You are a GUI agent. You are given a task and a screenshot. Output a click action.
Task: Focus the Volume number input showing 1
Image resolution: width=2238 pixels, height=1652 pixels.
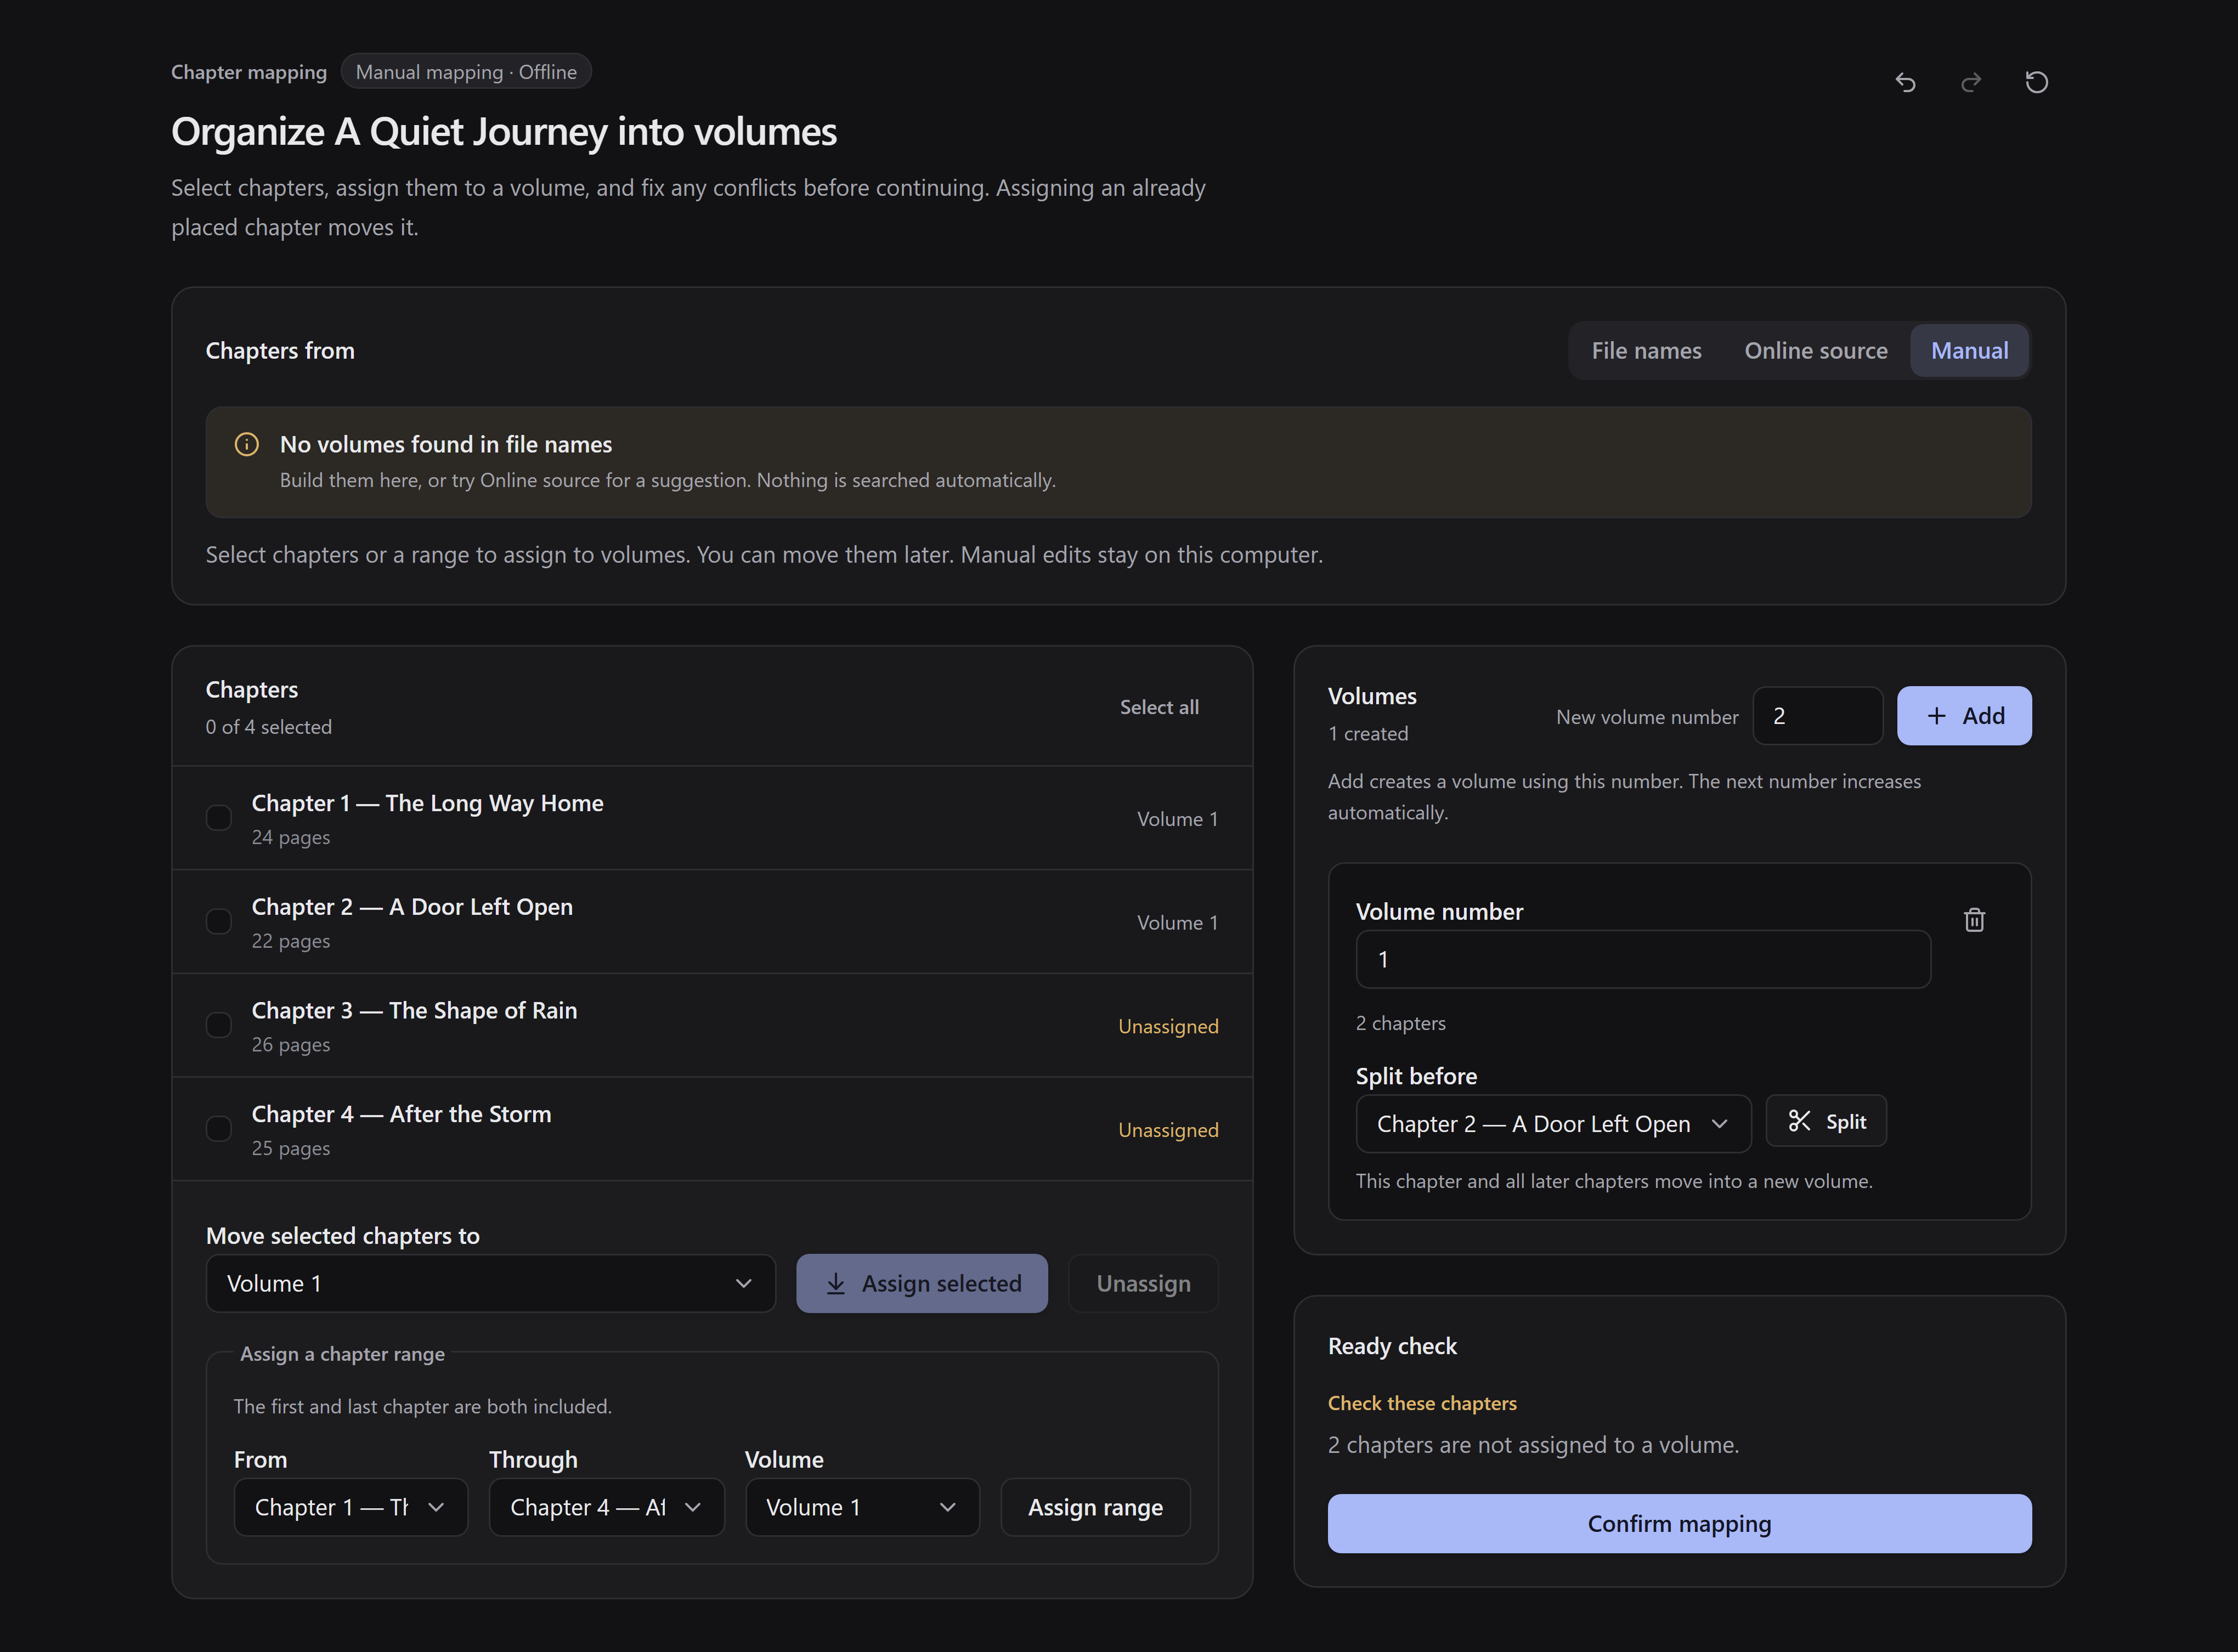1643,960
